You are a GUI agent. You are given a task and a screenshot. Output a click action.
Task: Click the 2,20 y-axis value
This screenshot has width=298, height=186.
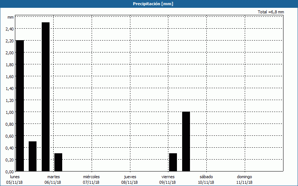pos(10,41)
